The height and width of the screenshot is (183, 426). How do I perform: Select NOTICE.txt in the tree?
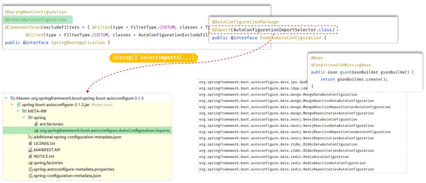(44, 156)
